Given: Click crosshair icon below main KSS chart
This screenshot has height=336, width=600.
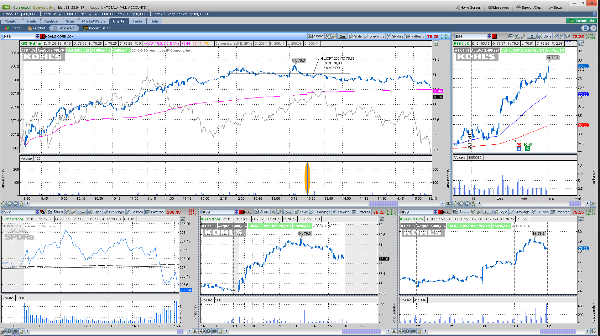Looking at the screenshot, I should (x=3, y=203).
